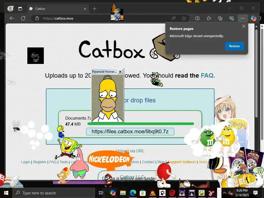Open the Support Catbox! link
This screenshot has width=264, height=198.
pyautogui.click(x=182, y=162)
